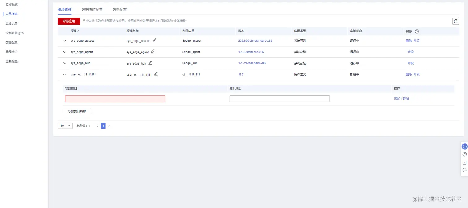Click the 用户定义 type cell
This screenshot has height=208, width=468.
coord(300,74)
